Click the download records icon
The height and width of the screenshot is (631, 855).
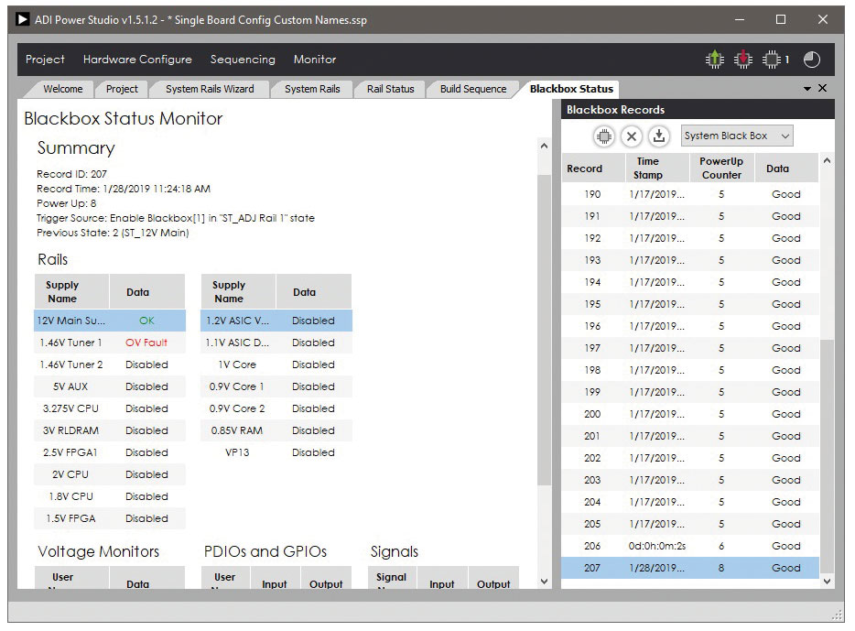[x=659, y=136]
